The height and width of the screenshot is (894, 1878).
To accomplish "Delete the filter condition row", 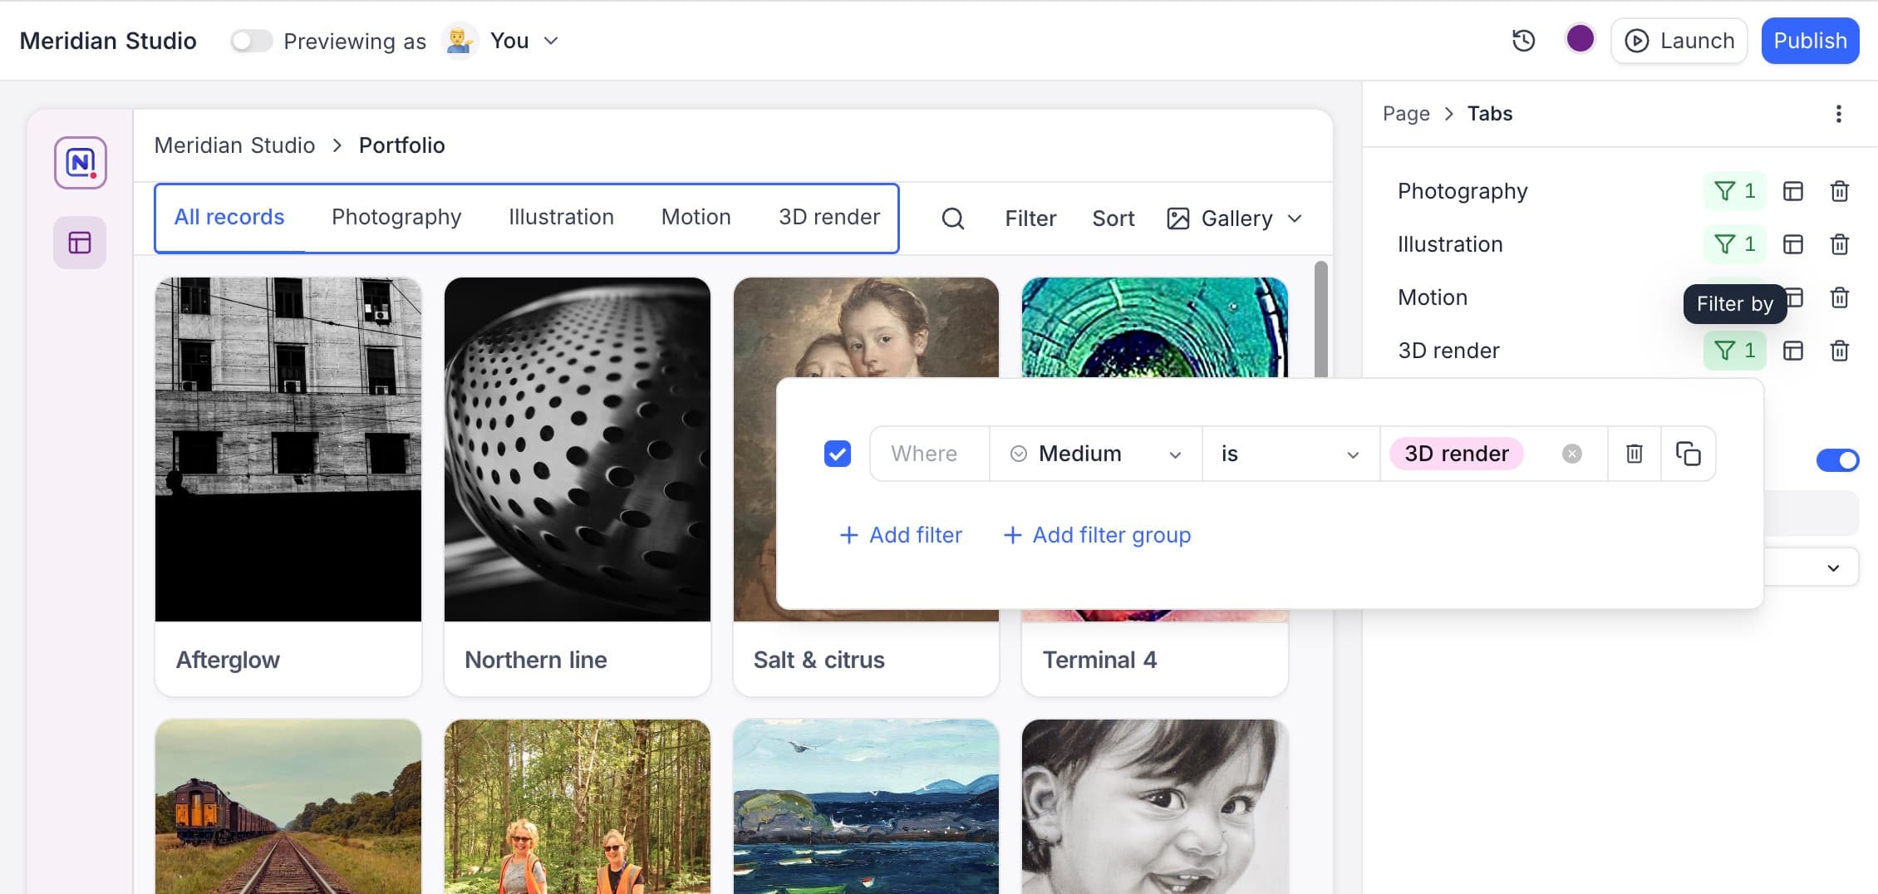I will 1634,454.
